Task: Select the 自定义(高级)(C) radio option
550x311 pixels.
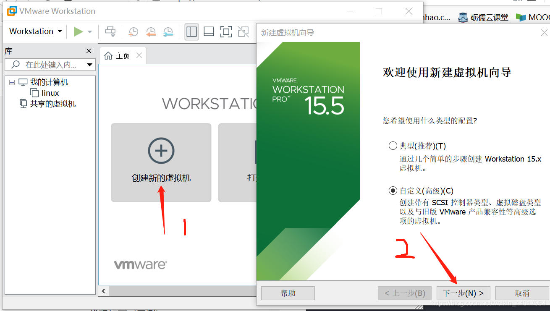Action: click(x=393, y=191)
